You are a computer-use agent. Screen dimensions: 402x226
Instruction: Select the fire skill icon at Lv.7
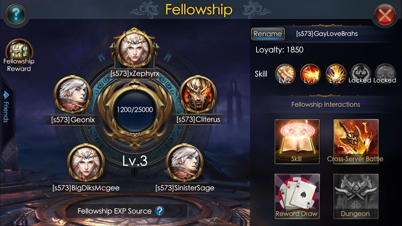310,74
